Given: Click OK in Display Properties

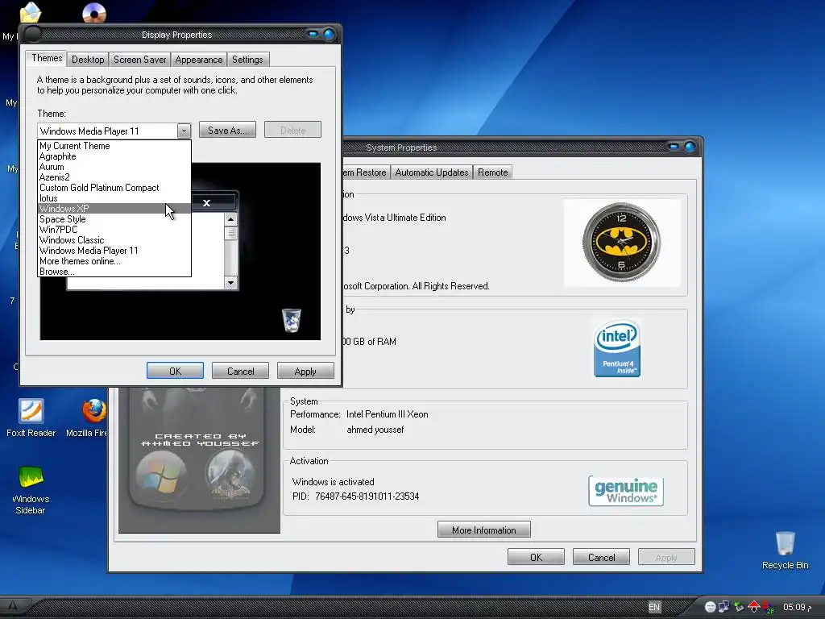Looking at the screenshot, I should (175, 371).
